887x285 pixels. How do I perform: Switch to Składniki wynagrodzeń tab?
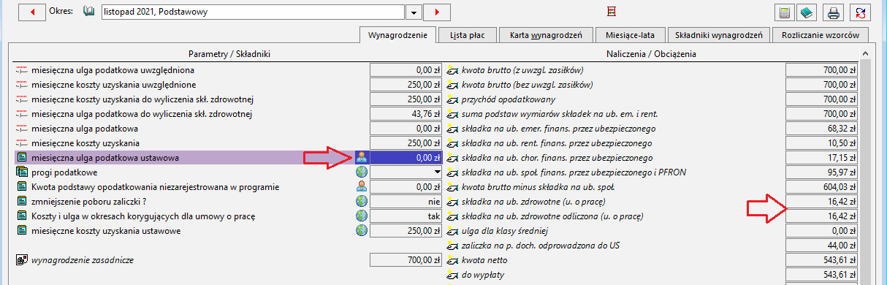click(x=719, y=34)
